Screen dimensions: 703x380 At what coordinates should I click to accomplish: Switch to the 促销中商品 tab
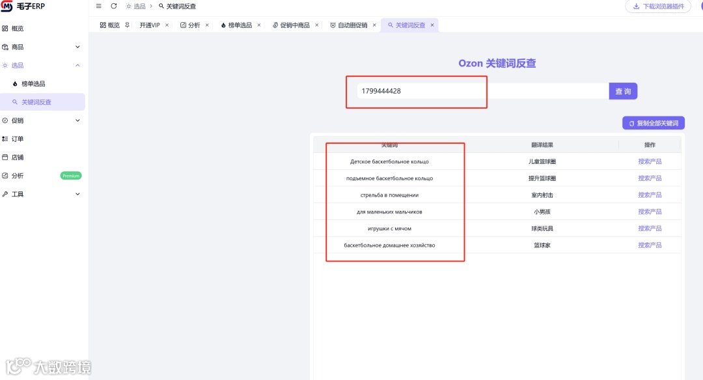[x=291, y=25]
